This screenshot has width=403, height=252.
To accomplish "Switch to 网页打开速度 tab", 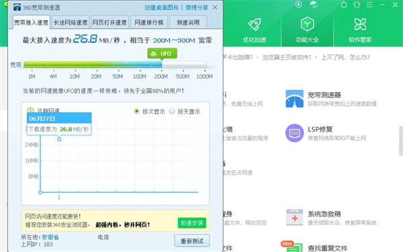I will (109, 23).
